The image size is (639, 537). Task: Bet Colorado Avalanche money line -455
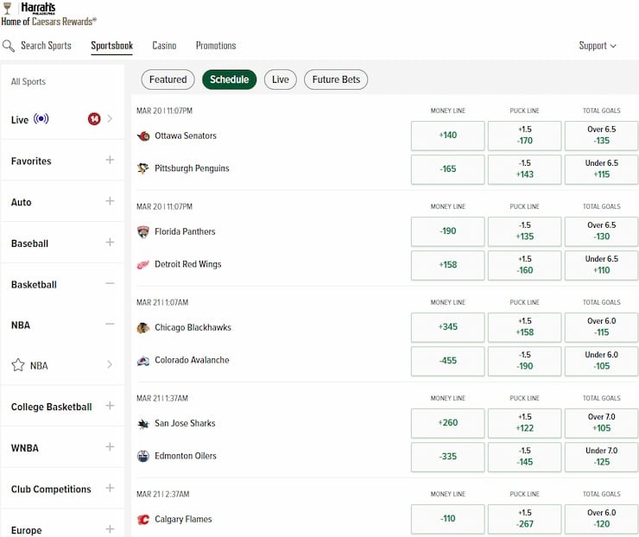pos(447,361)
